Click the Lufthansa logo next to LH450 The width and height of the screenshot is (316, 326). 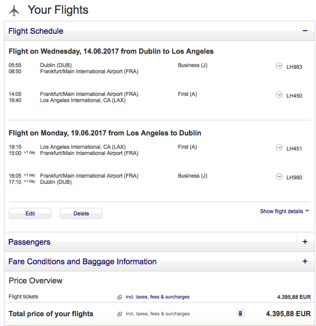[279, 95]
